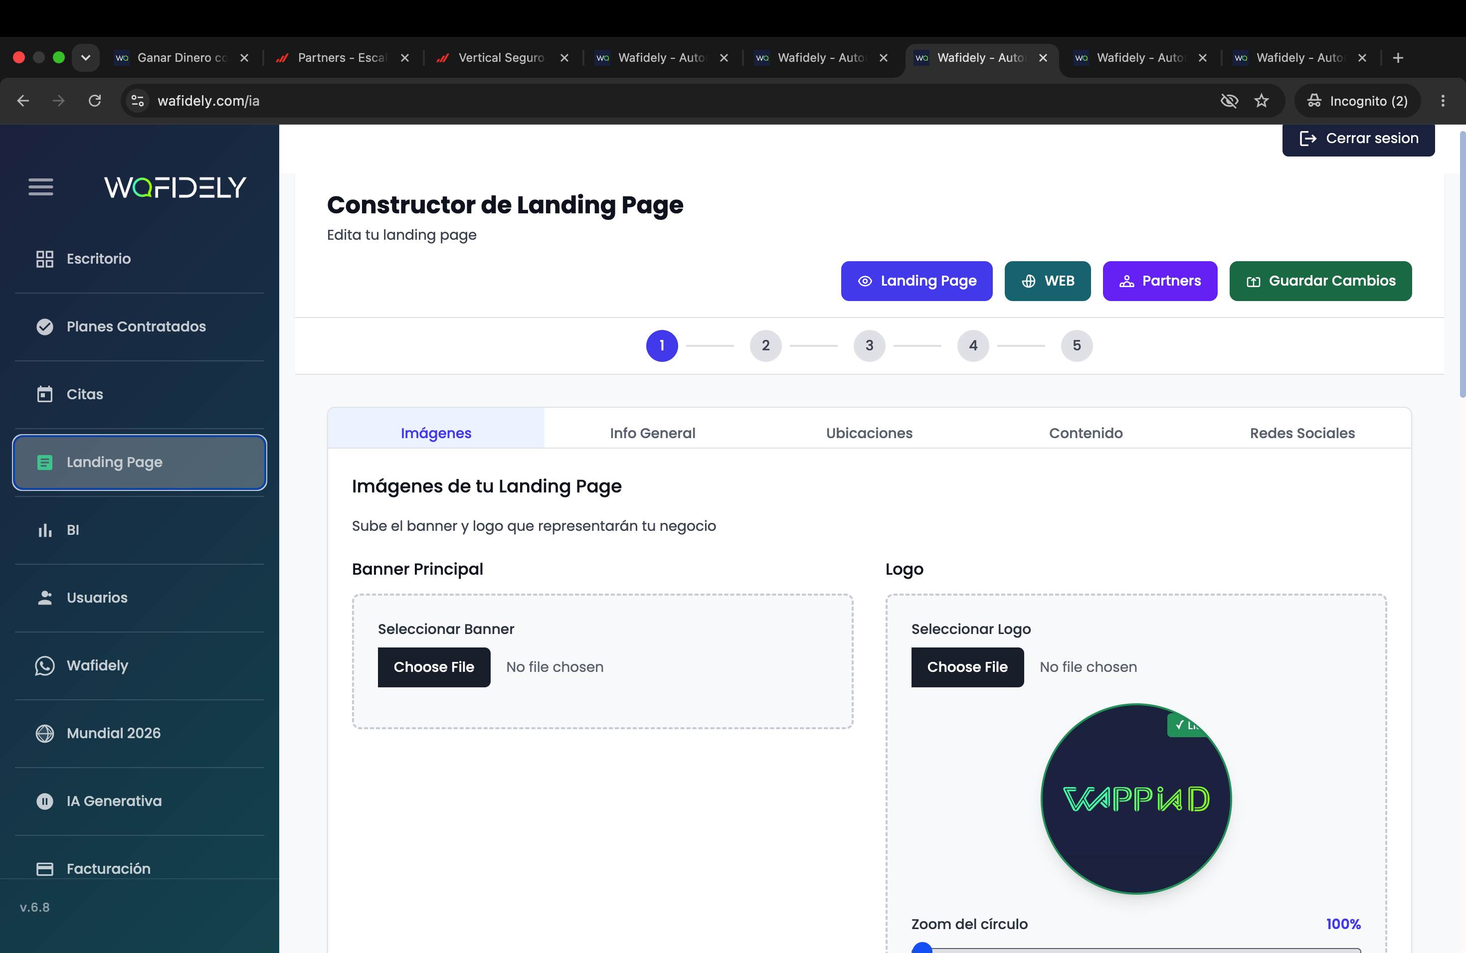
Task: Go back in the browser
Action: (23, 100)
